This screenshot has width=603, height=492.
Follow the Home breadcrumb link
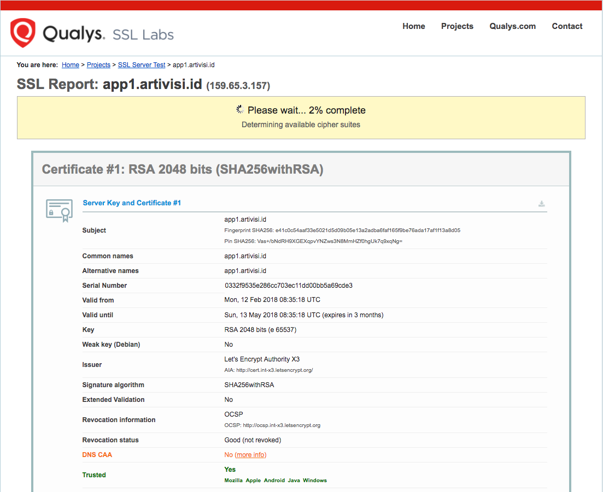(71, 65)
